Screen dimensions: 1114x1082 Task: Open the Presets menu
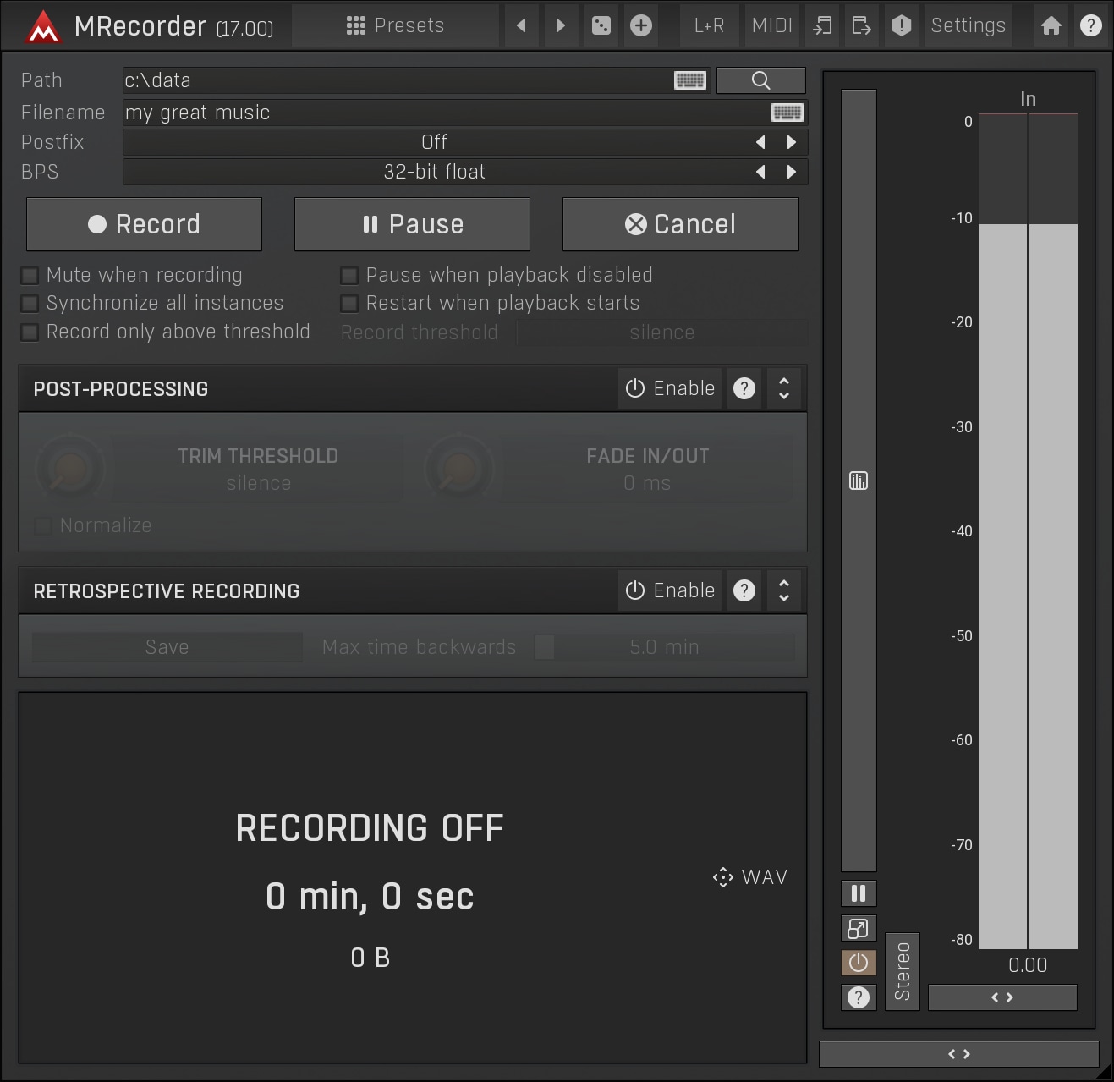click(395, 25)
